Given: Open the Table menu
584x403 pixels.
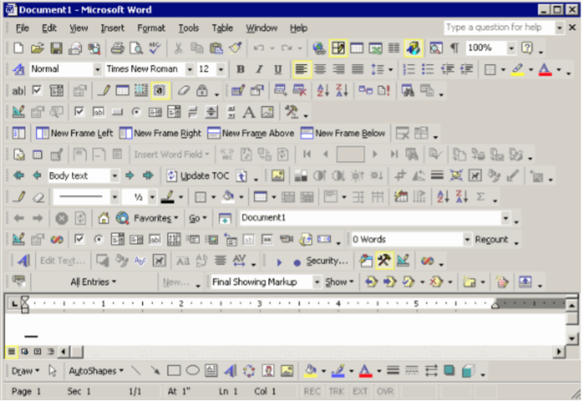Looking at the screenshot, I should point(223,29).
